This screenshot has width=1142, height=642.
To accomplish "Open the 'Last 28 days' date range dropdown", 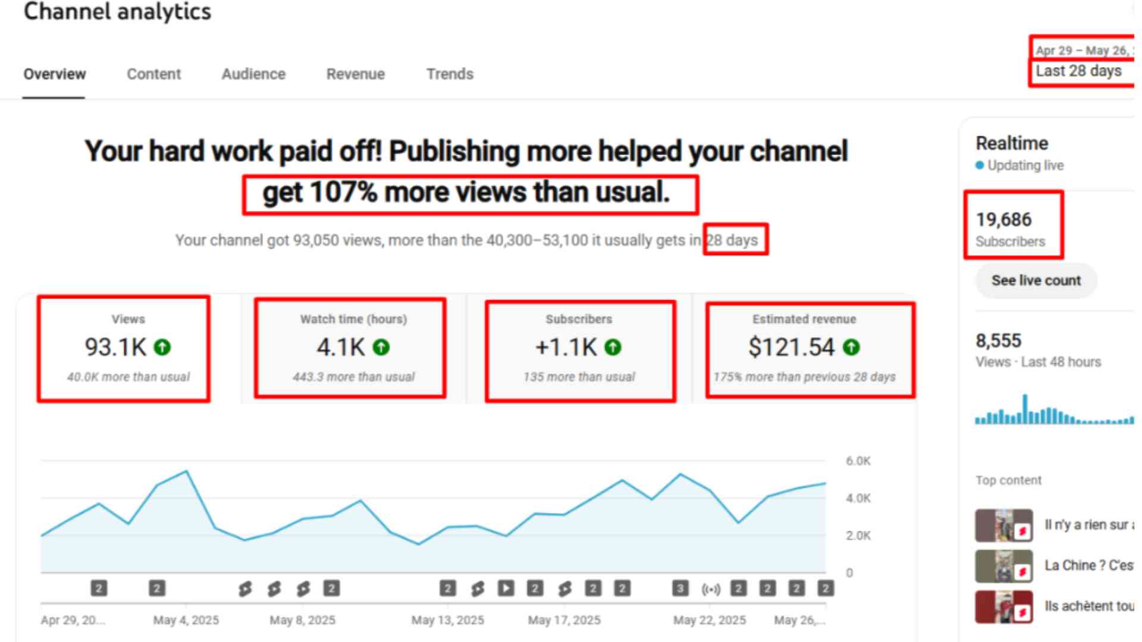I will tap(1080, 71).
